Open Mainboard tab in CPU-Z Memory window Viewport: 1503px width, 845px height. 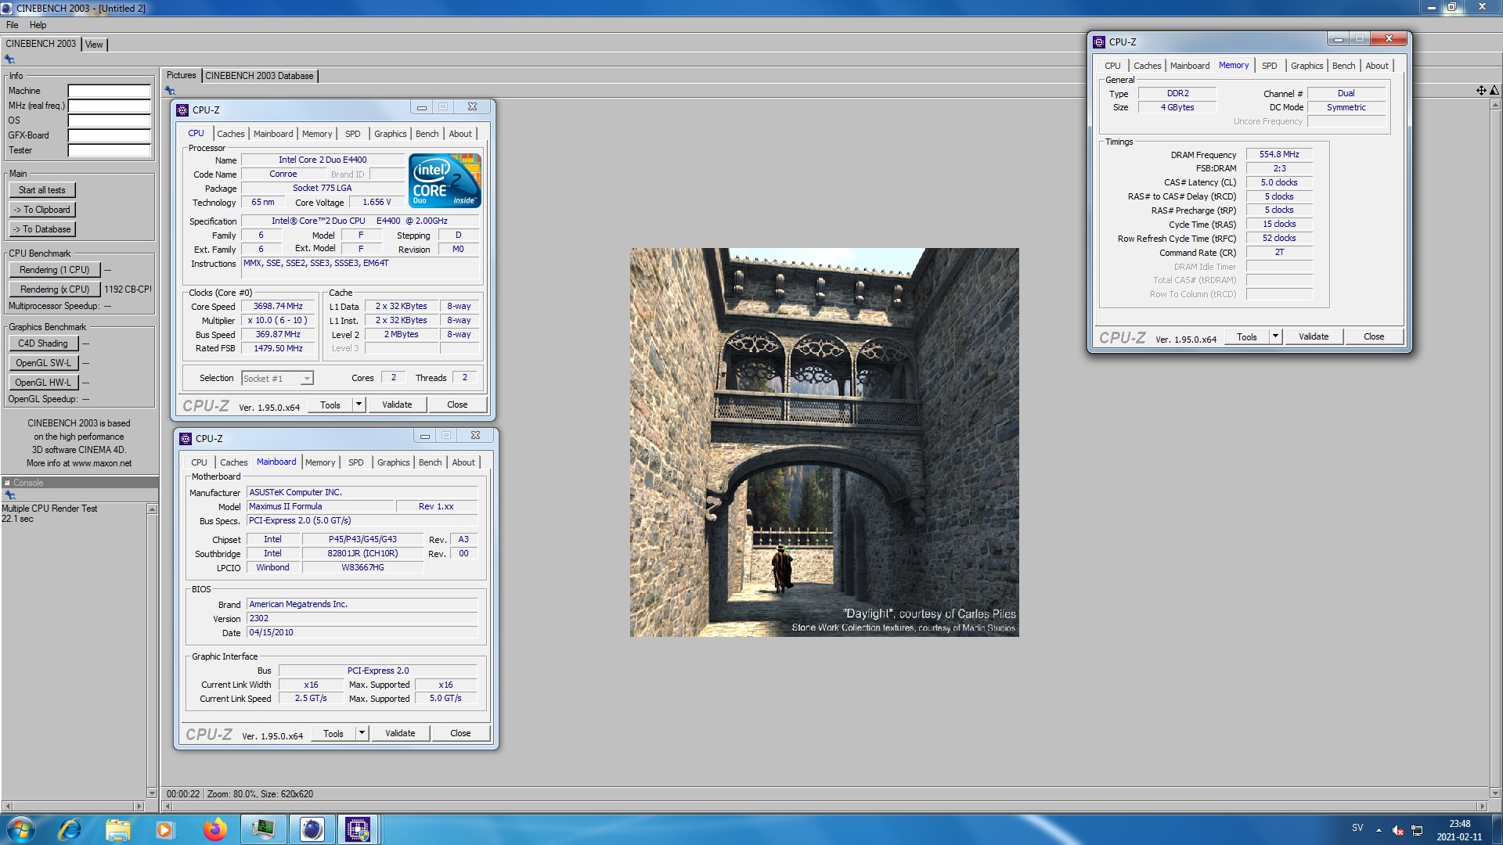[1189, 66]
